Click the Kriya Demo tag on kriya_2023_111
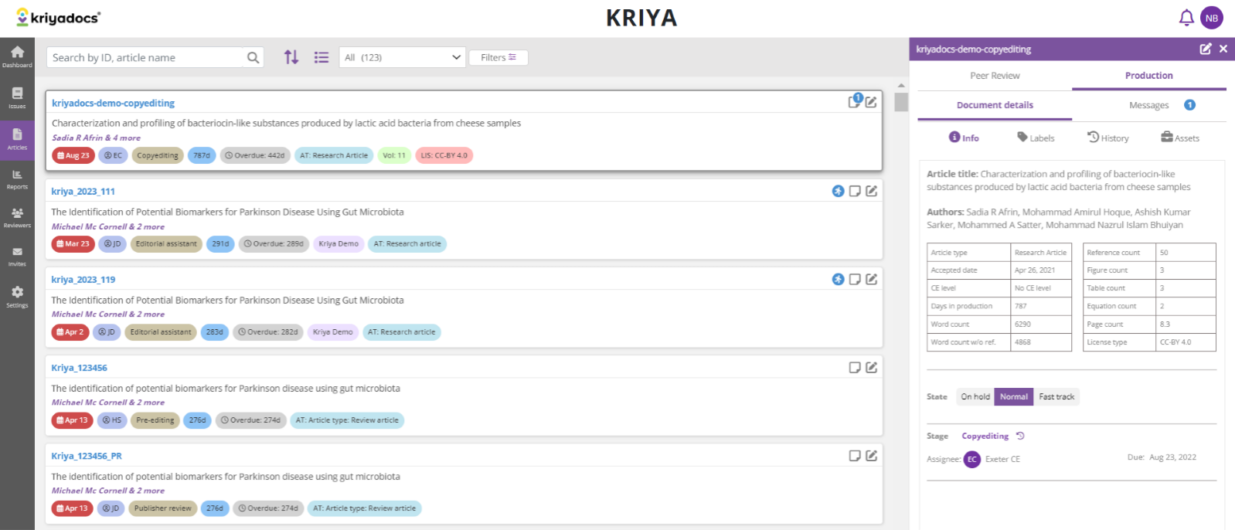The image size is (1235, 530). (x=339, y=243)
